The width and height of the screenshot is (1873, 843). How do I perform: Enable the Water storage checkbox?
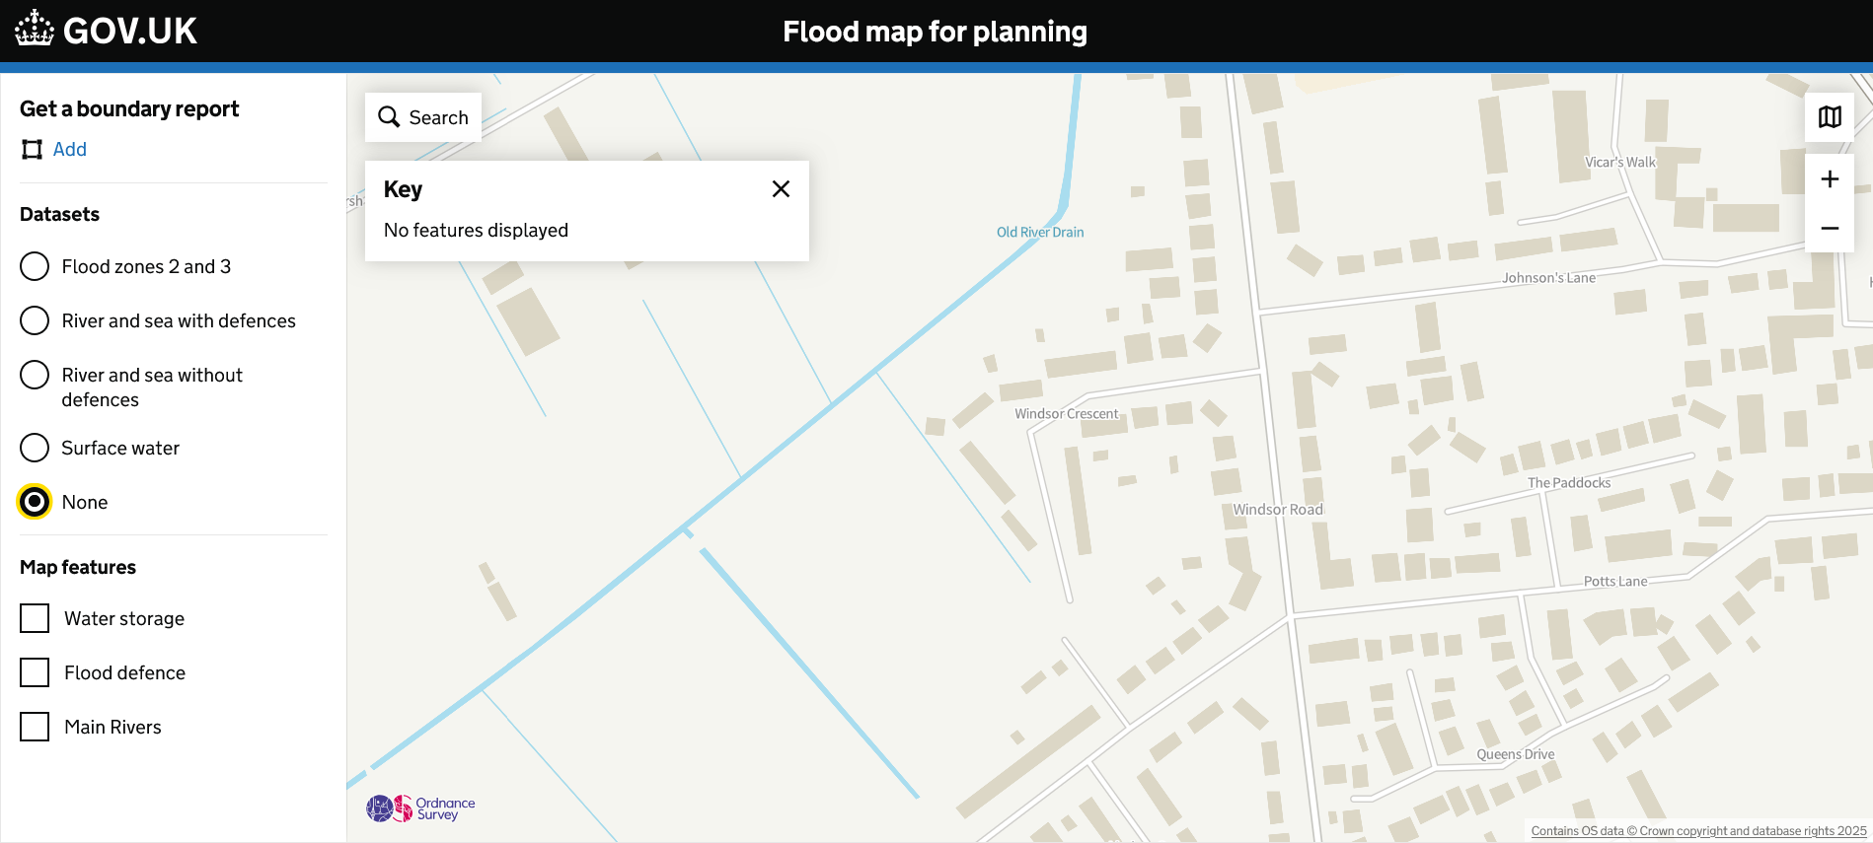35,618
